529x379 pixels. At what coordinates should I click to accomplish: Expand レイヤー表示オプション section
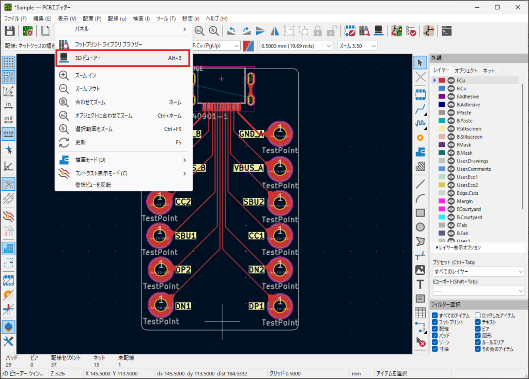point(460,248)
